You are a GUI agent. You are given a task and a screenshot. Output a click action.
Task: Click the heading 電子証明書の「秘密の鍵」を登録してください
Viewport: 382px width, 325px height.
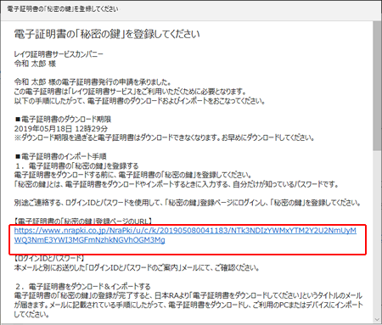[107, 34]
